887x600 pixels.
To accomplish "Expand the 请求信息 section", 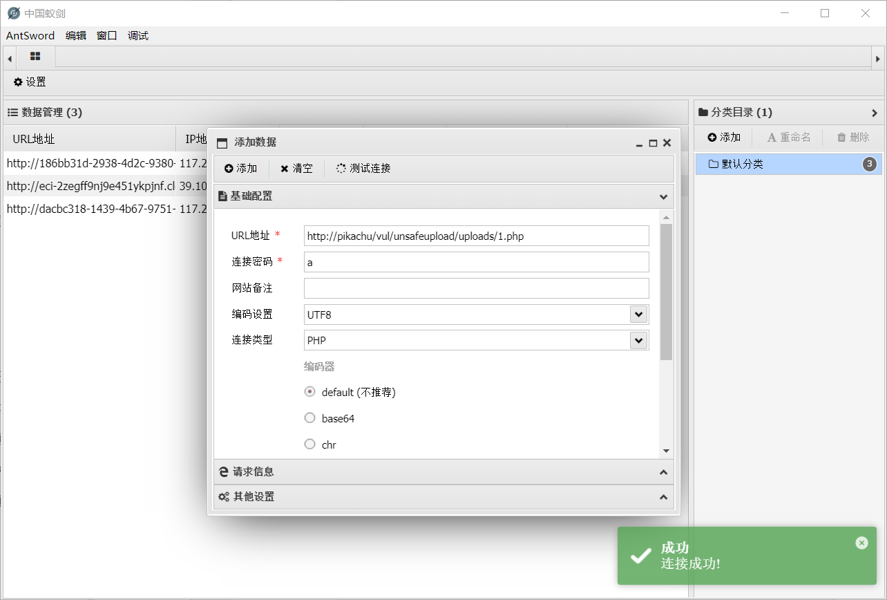I will pos(443,472).
